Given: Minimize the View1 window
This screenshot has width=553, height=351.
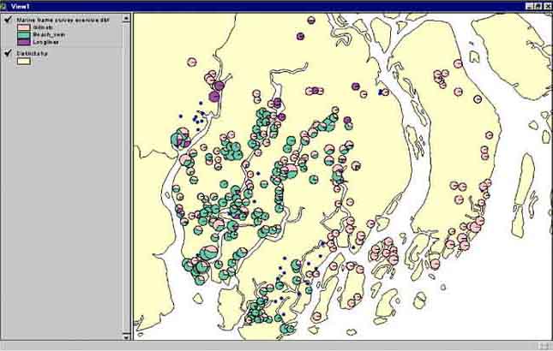Looking at the screenshot, I should (x=527, y=5).
